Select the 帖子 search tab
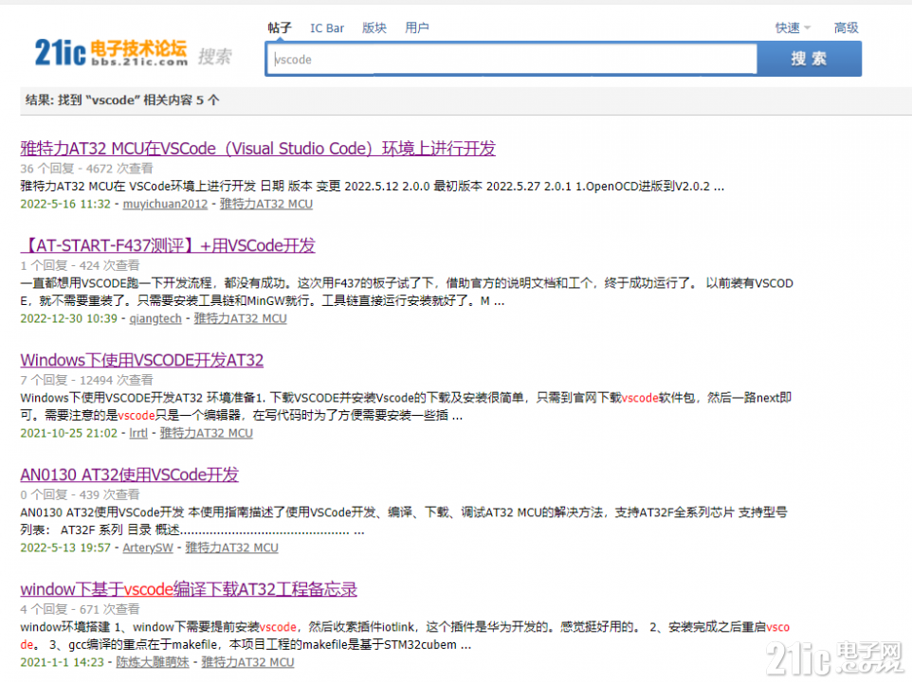The image size is (912, 682). (x=280, y=27)
